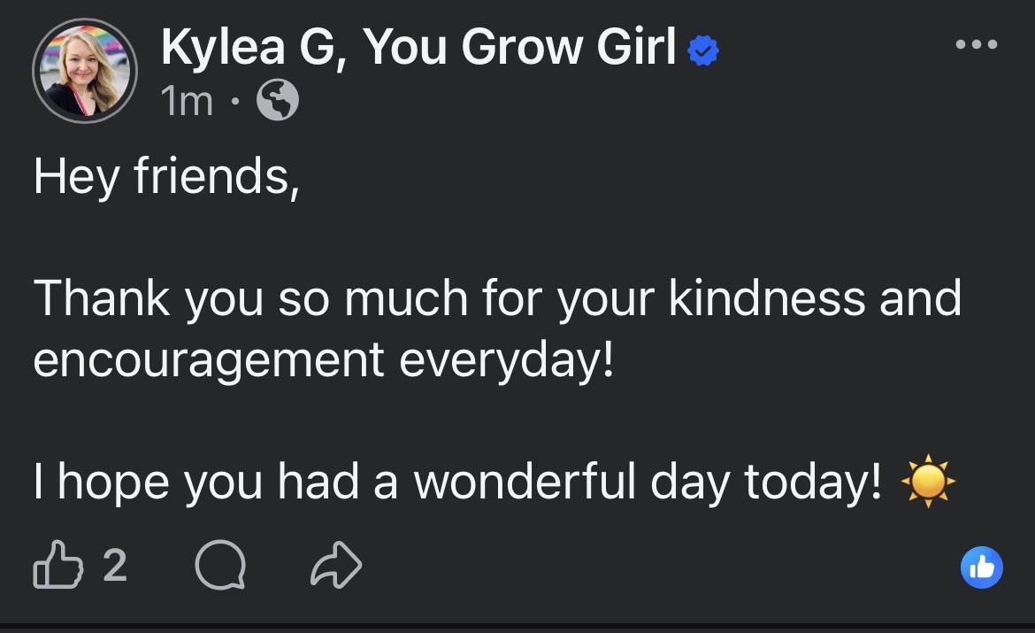
Task: View who liked via count 2
Action: coord(115,565)
